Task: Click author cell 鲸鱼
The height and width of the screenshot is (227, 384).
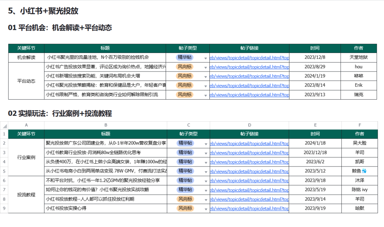Action: 359,171
